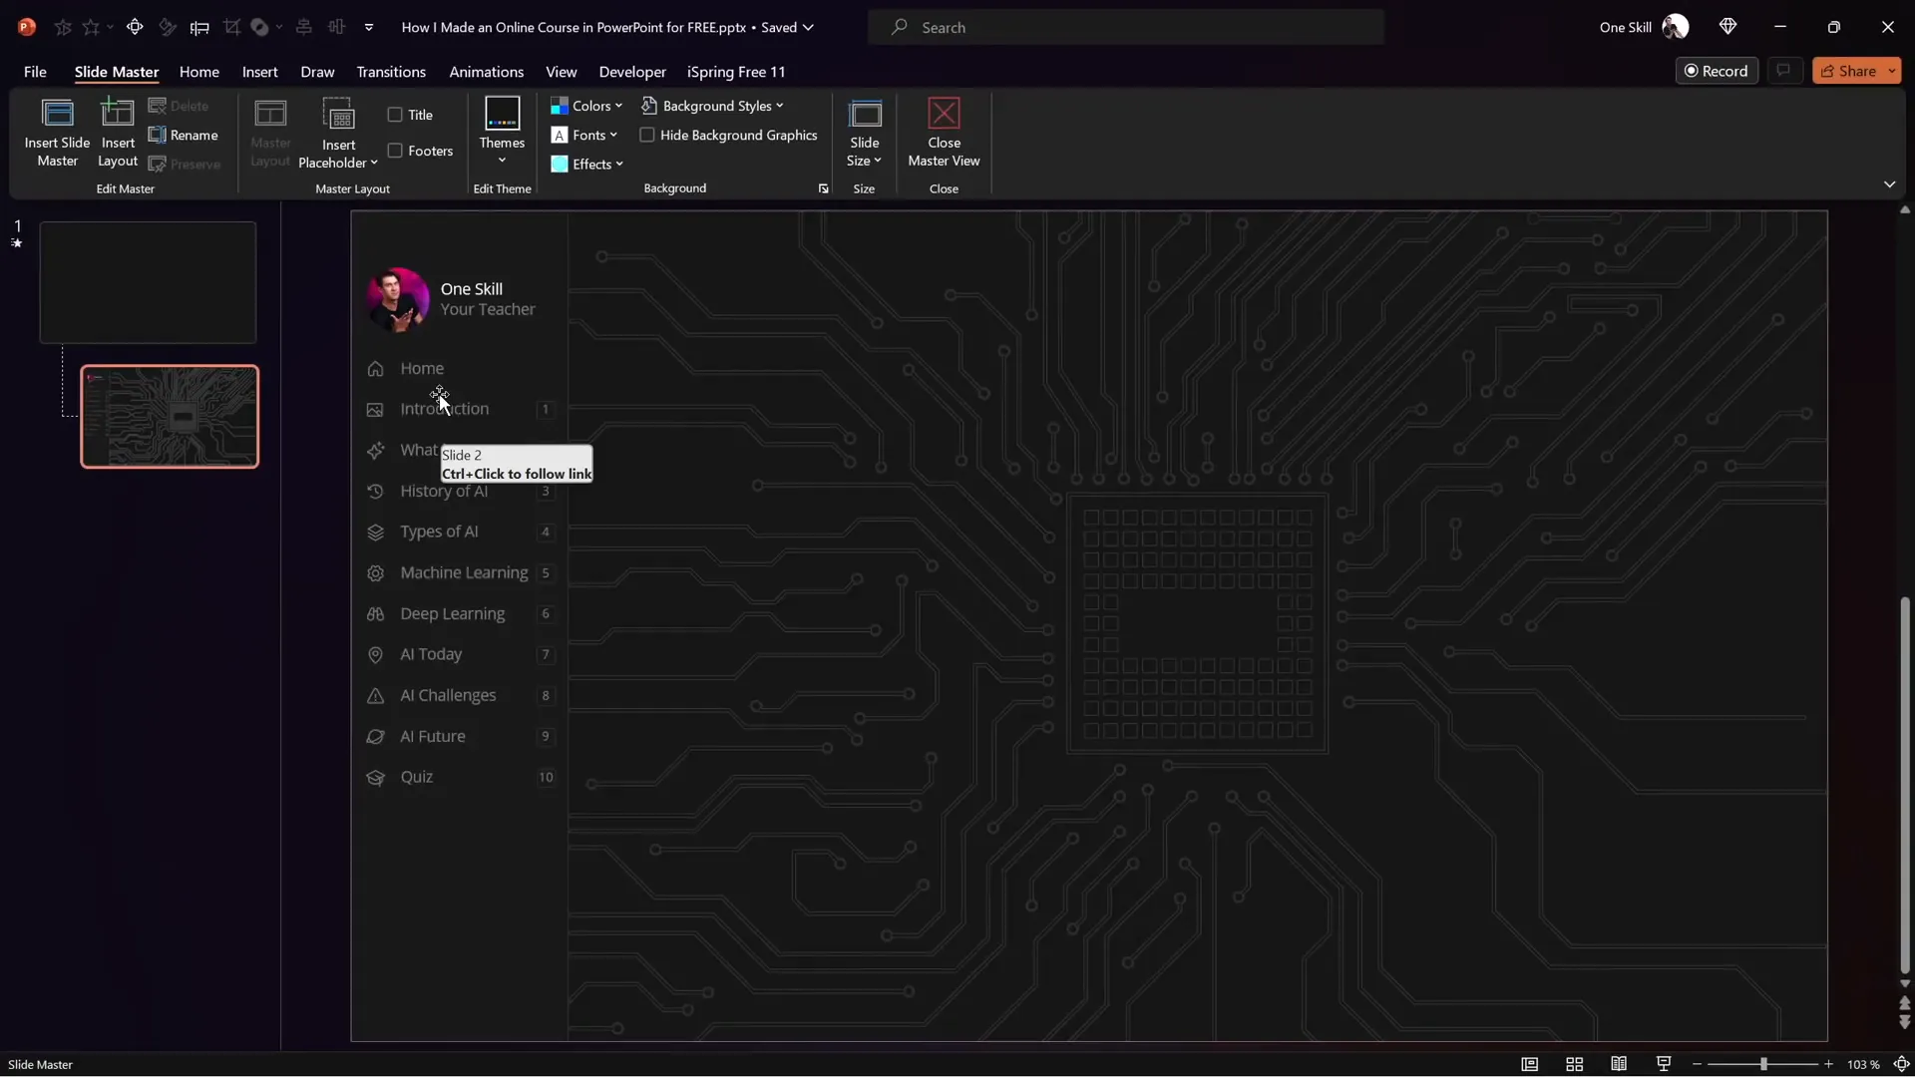Open the Insert Placeholder gallery icon

[x=339, y=115]
